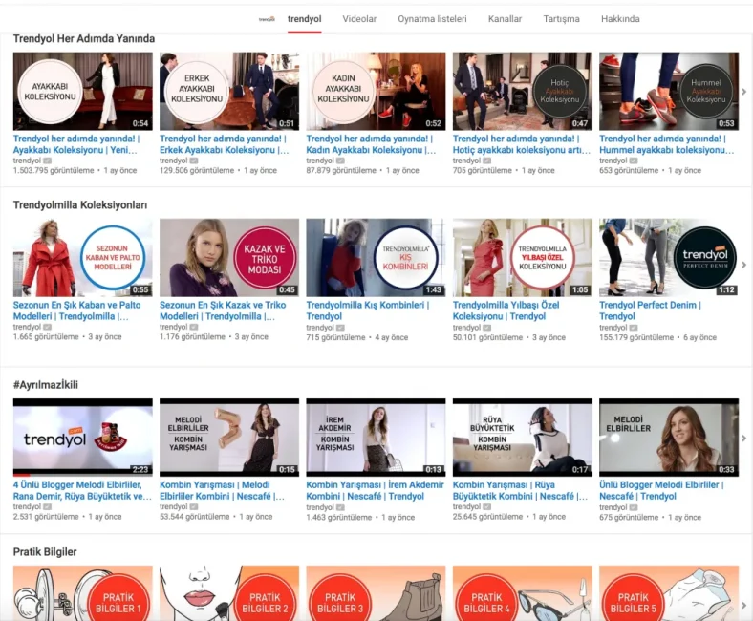Click verified badge under Kaban ve Palto video
Image resolution: width=753 pixels, height=621 pixels.
click(47, 327)
